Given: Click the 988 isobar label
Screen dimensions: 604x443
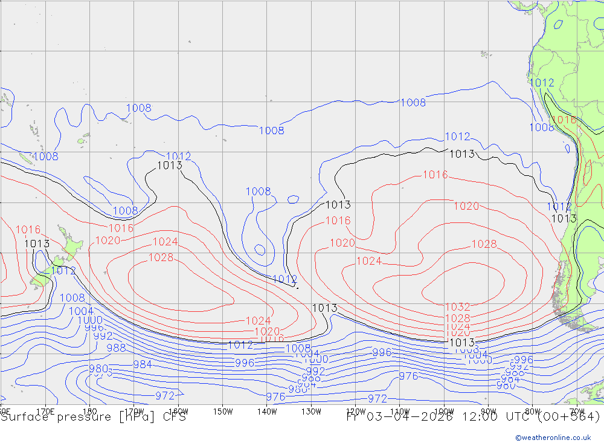Looking at the screenshot, I should [116, 348].
